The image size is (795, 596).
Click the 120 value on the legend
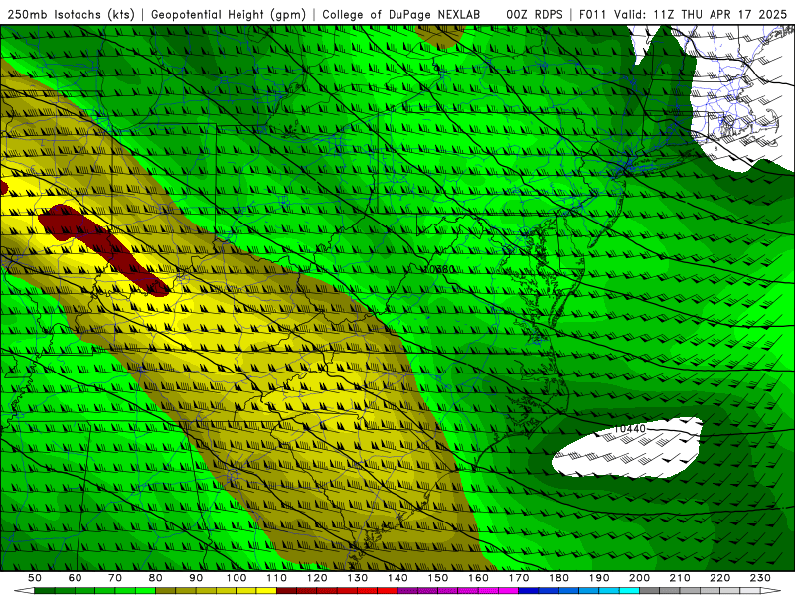pos(317,578)
